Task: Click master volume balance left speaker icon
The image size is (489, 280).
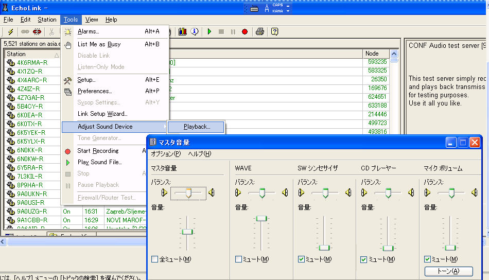Action: tap(164, 192)
